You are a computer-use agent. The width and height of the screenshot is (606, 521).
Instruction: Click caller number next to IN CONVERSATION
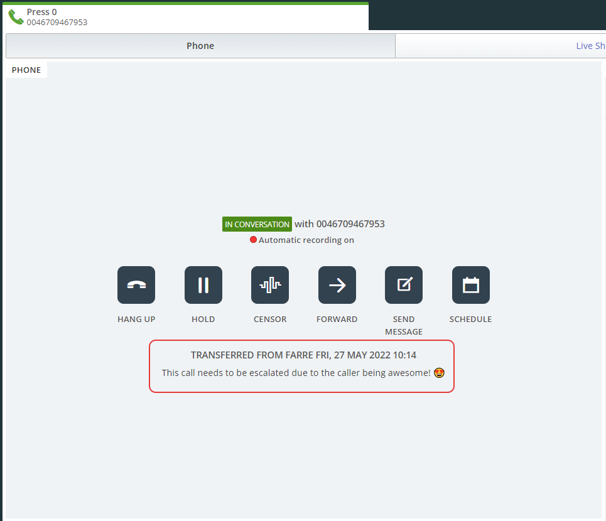(x=350, y=224)
